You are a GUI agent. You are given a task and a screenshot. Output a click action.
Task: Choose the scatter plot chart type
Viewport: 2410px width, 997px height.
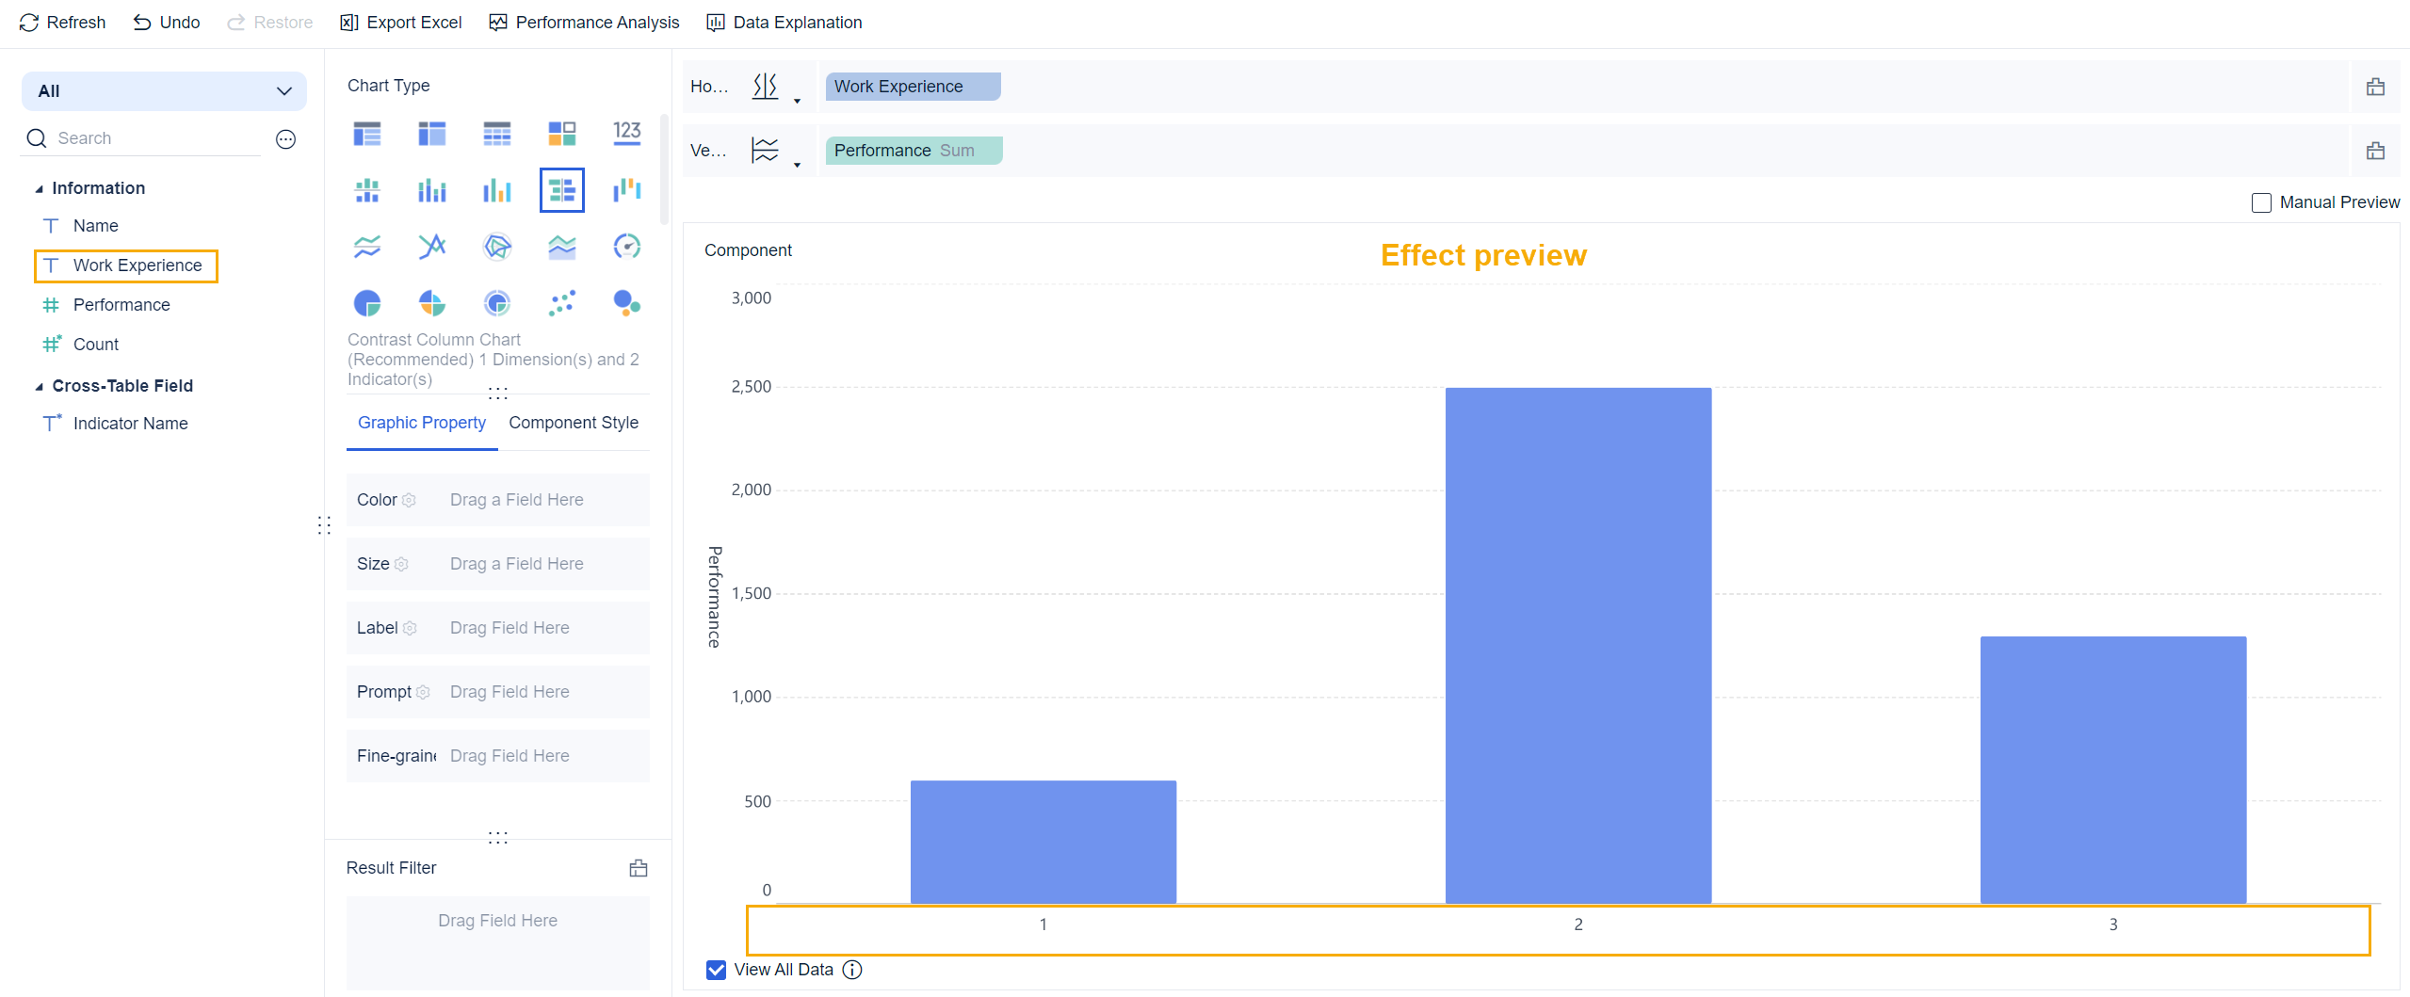[561, 303]
